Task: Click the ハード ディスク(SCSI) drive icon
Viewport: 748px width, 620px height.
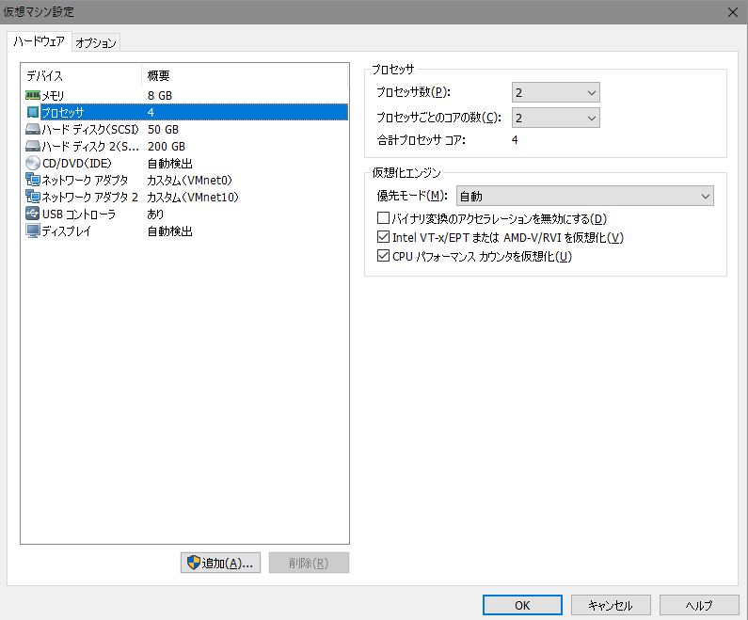Action: click(x=32, y=129)
